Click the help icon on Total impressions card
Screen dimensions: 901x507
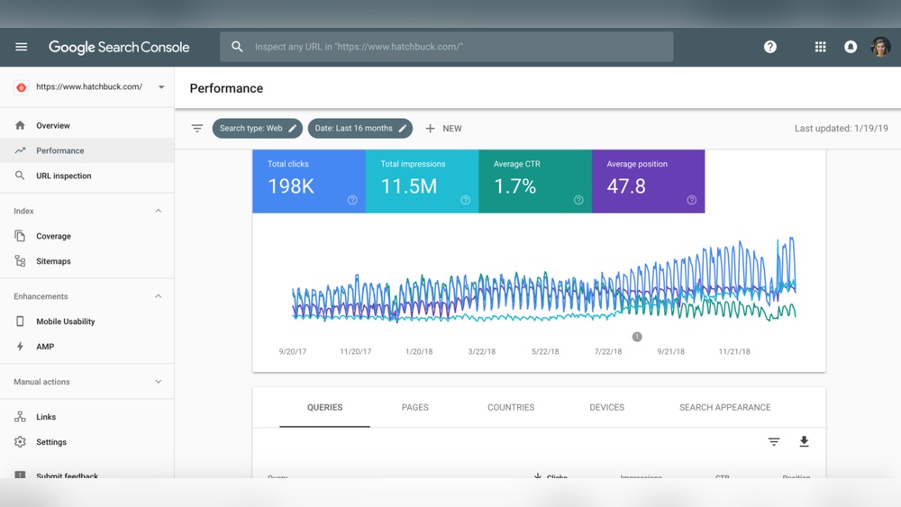tap(466, 200)
